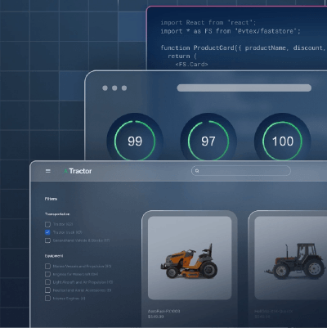Screen dimensions: 327x328
Task: Open product name link under lawn tractor
Action: [163, 311]
